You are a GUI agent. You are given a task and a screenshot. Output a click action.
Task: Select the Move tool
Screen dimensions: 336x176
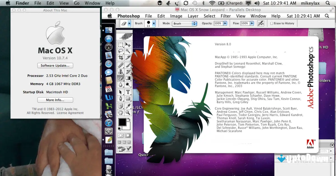pyautogui.click(x=128, y=45)
